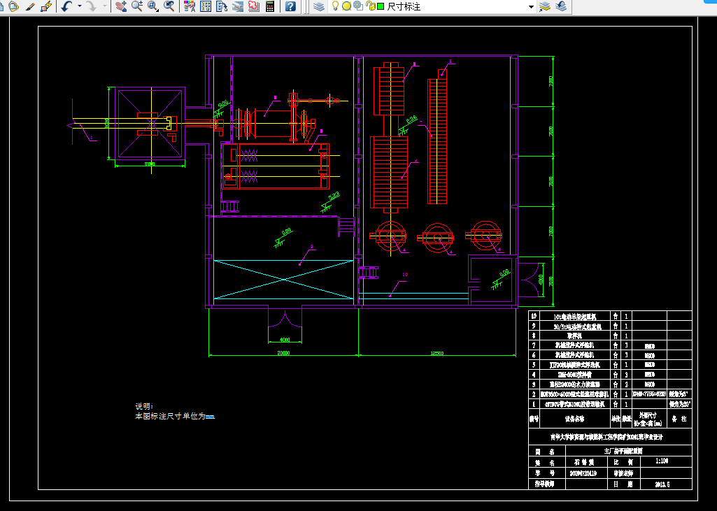Click the Layer Previous icon
This screenshot has width=717, height=511.
(x=560, y=6)
